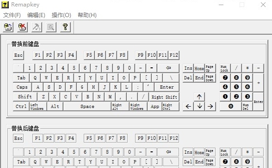The width and height of the screenshot is (272, 168).
Task: Select F9 key on 替换后键盘
Action: tap(141, 138)
